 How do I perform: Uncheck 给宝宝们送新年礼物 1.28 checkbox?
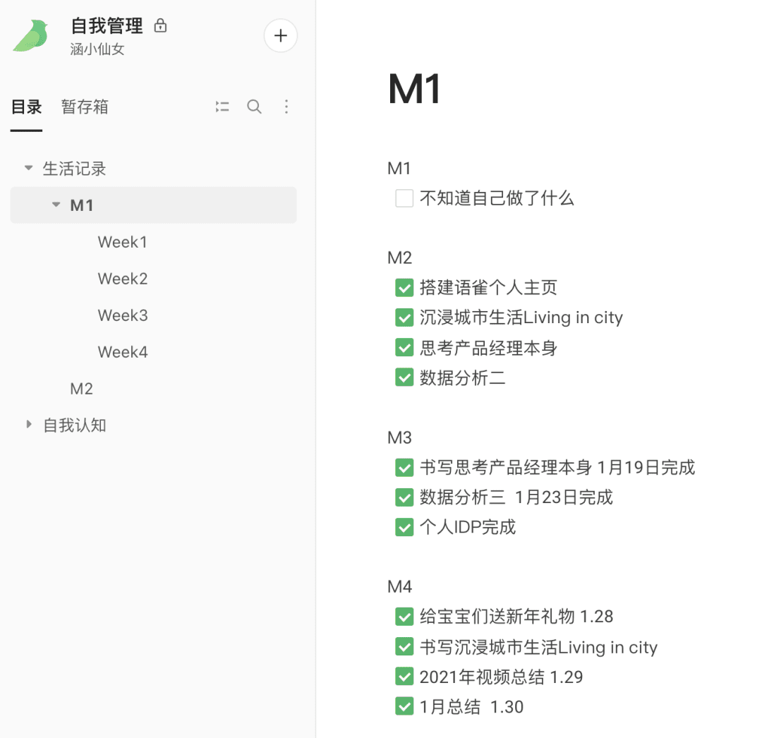404,617
